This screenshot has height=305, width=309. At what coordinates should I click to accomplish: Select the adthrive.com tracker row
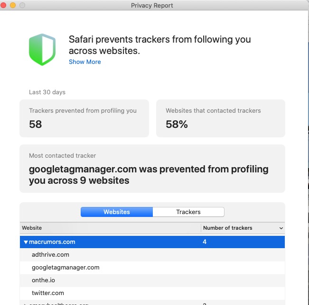coord(50,255)
